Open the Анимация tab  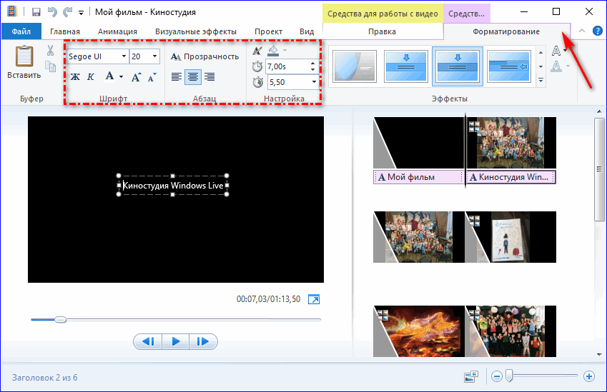click(x=117, y=31)
